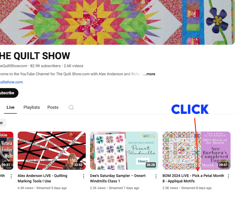237x197 pixels.
Task: Open the Pick a Petal 2024 Block thumbnail
Action: [x=196, y=151]
